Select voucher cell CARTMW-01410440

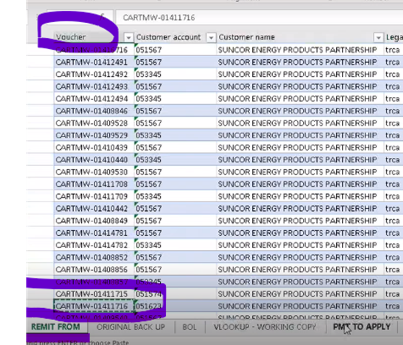click(x=94, y=160)
